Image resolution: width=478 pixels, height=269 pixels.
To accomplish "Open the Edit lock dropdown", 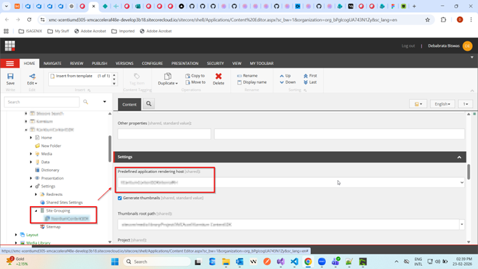I will [x=32, y=79].
